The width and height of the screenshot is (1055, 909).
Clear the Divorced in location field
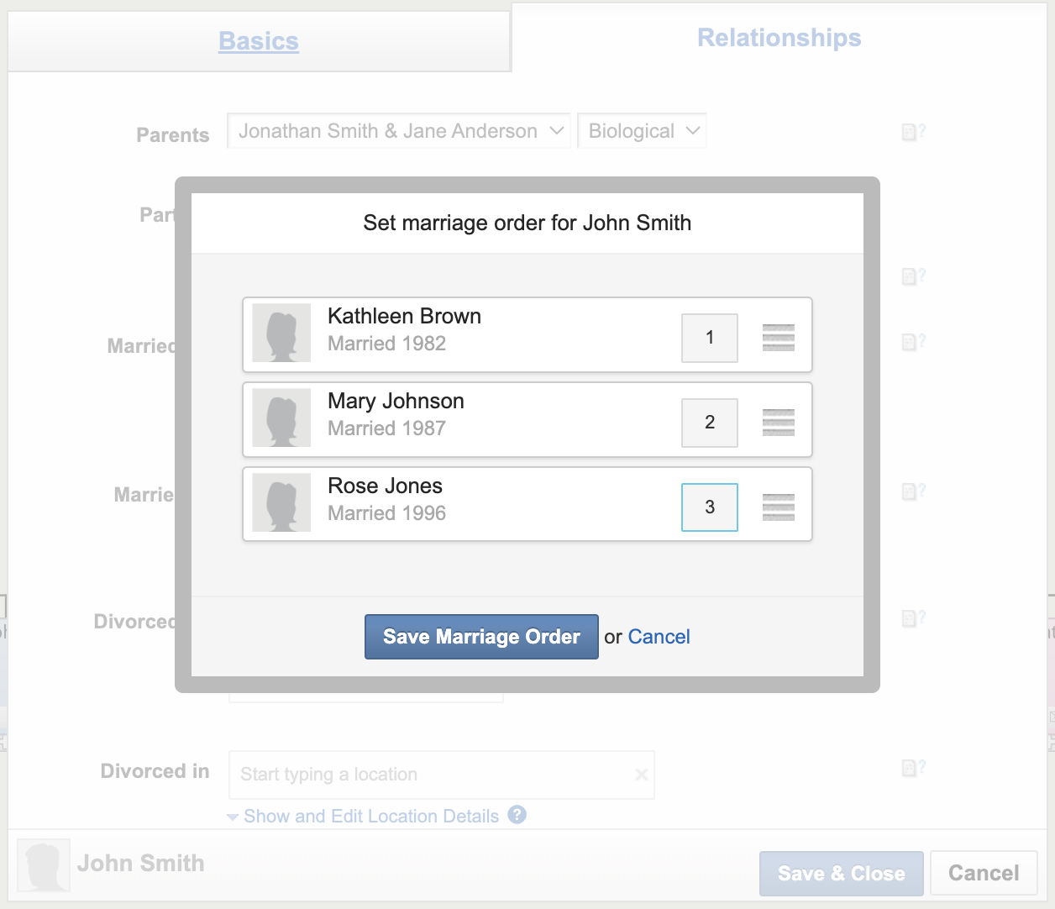(x=641, y=775)
